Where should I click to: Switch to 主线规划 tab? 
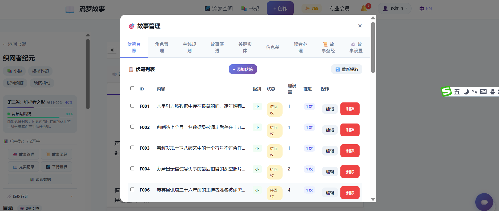[189, 47]
